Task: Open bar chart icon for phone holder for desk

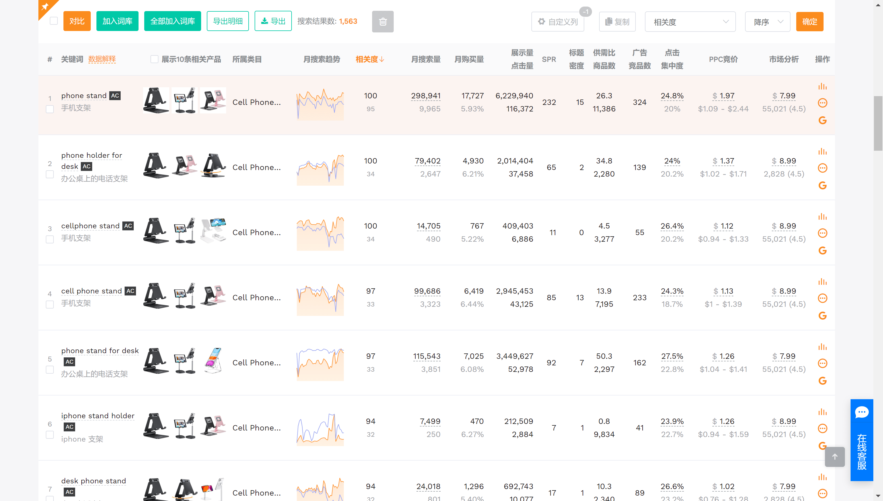Action: 822,151
